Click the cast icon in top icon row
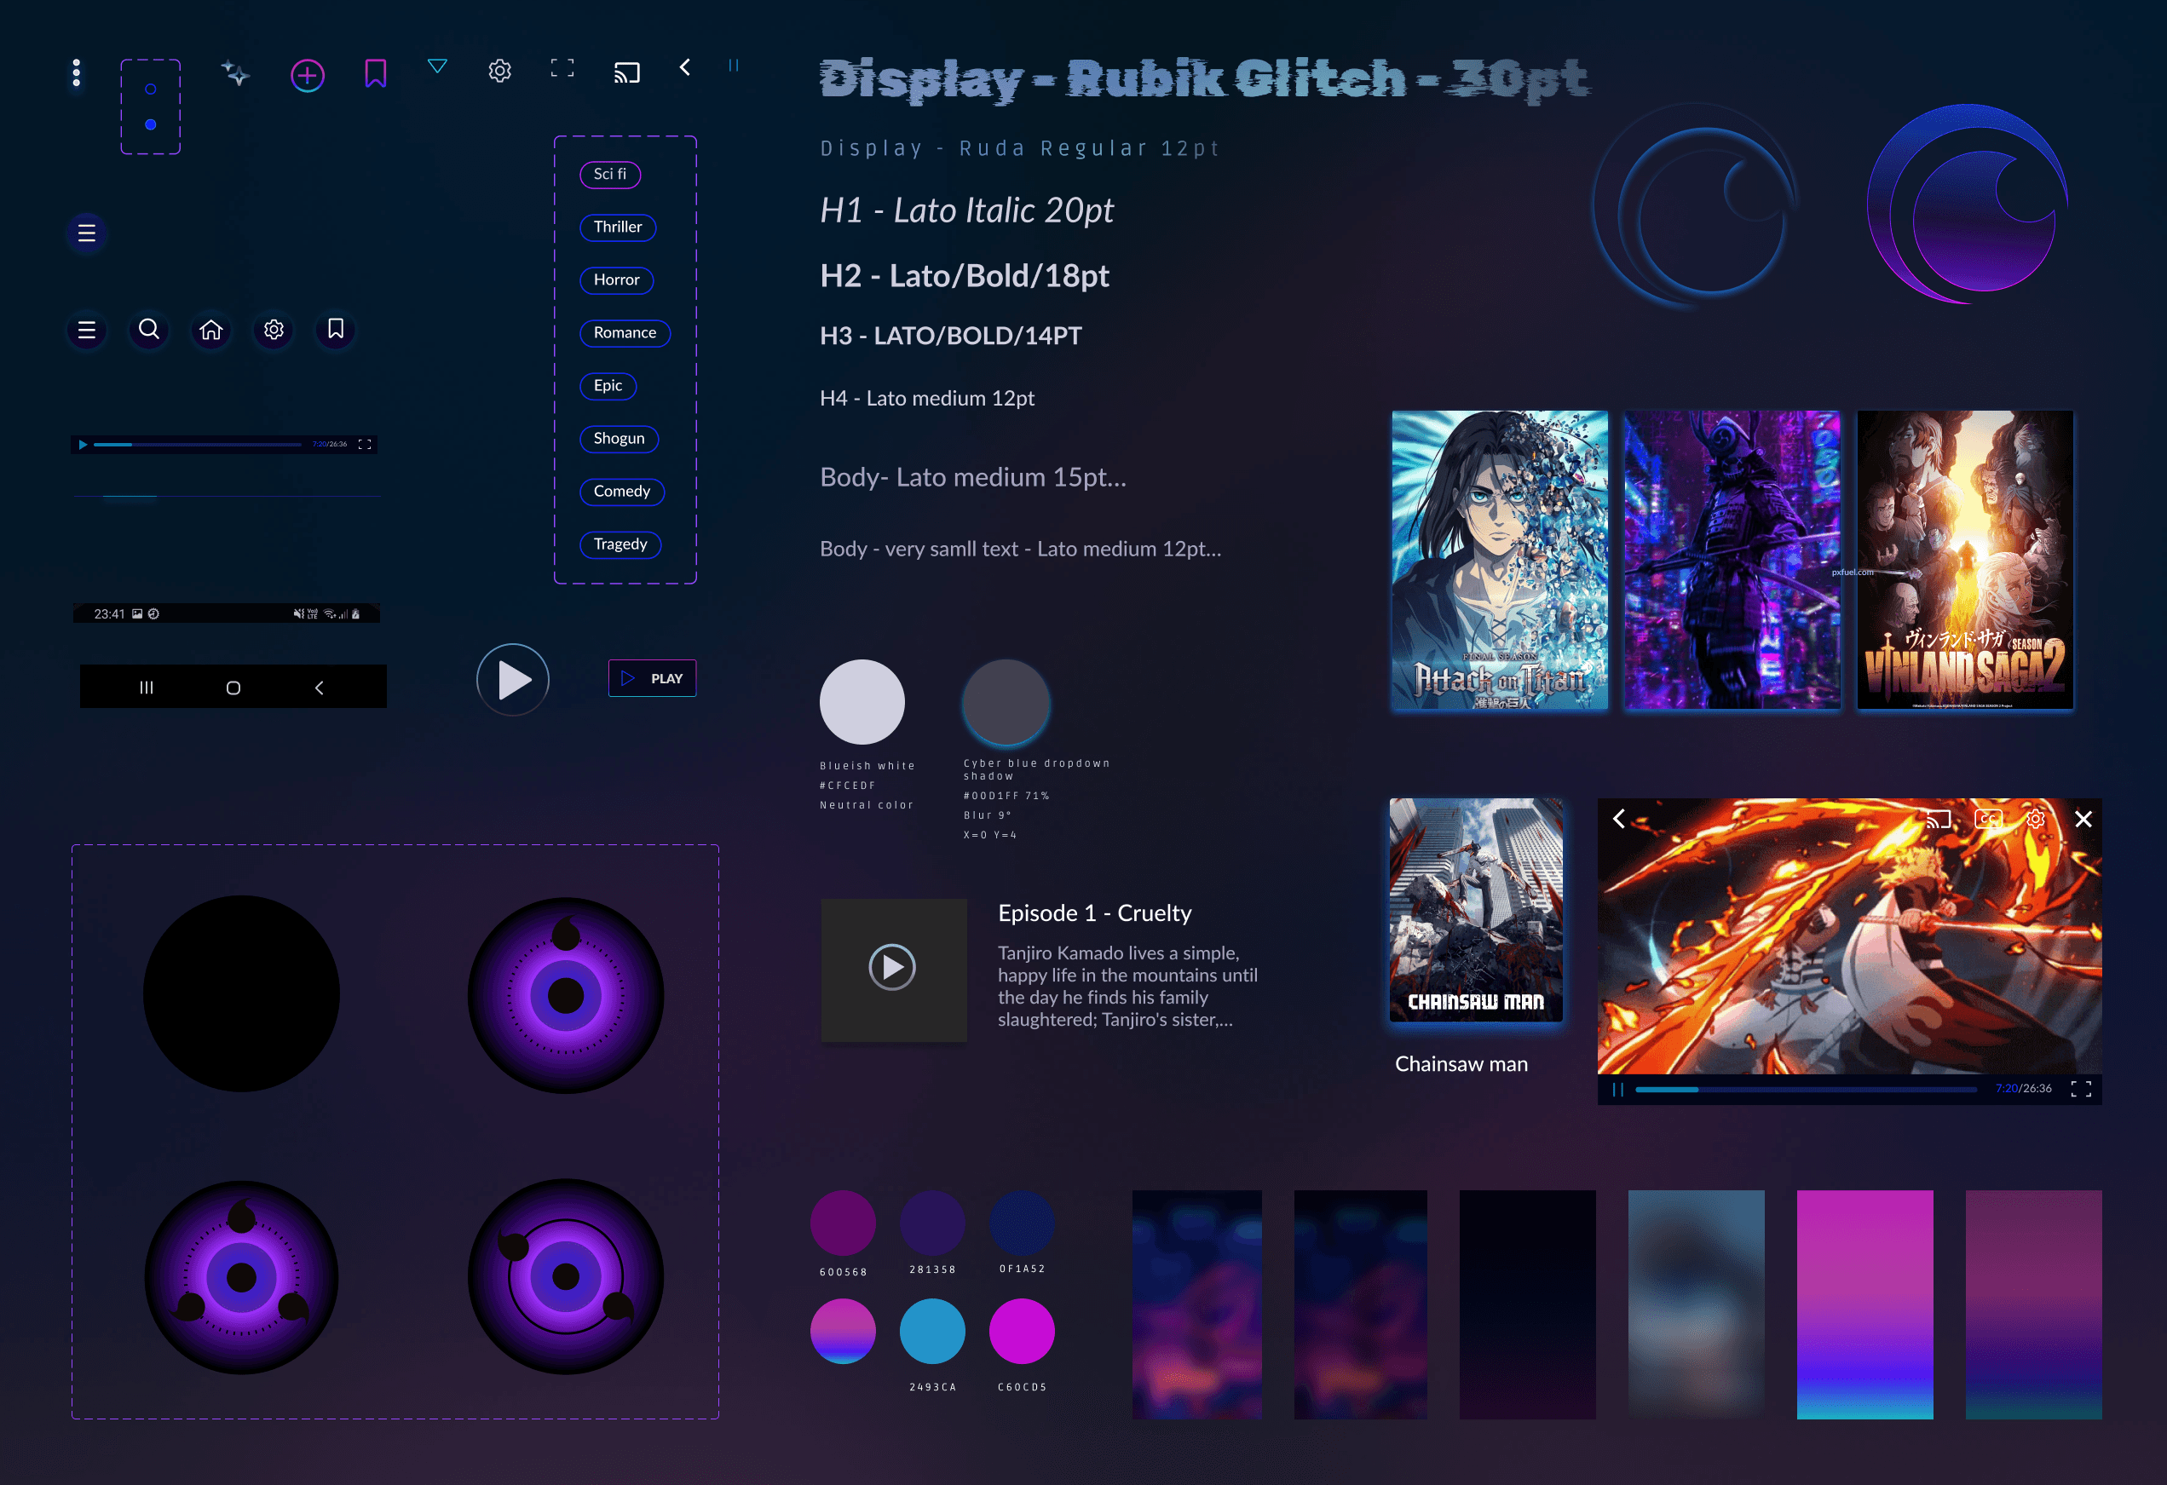Viewport: 2167px width, 1485px height. (x=626, y=72)
